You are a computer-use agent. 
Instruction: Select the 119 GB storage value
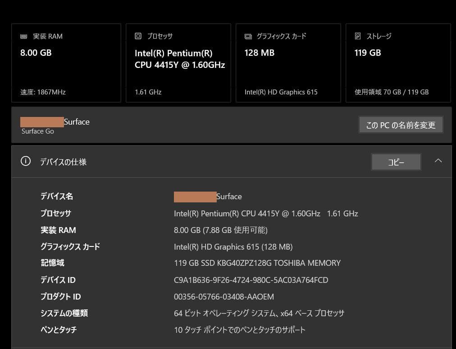pos(368,53)
